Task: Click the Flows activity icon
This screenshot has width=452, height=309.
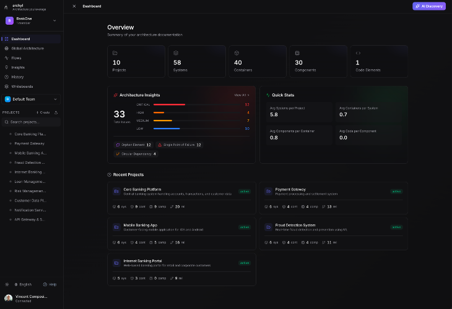Action: (x=7, y=58)
